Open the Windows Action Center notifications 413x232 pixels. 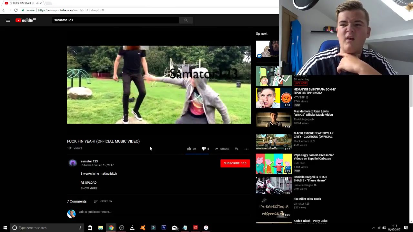(x=406, y=228)
